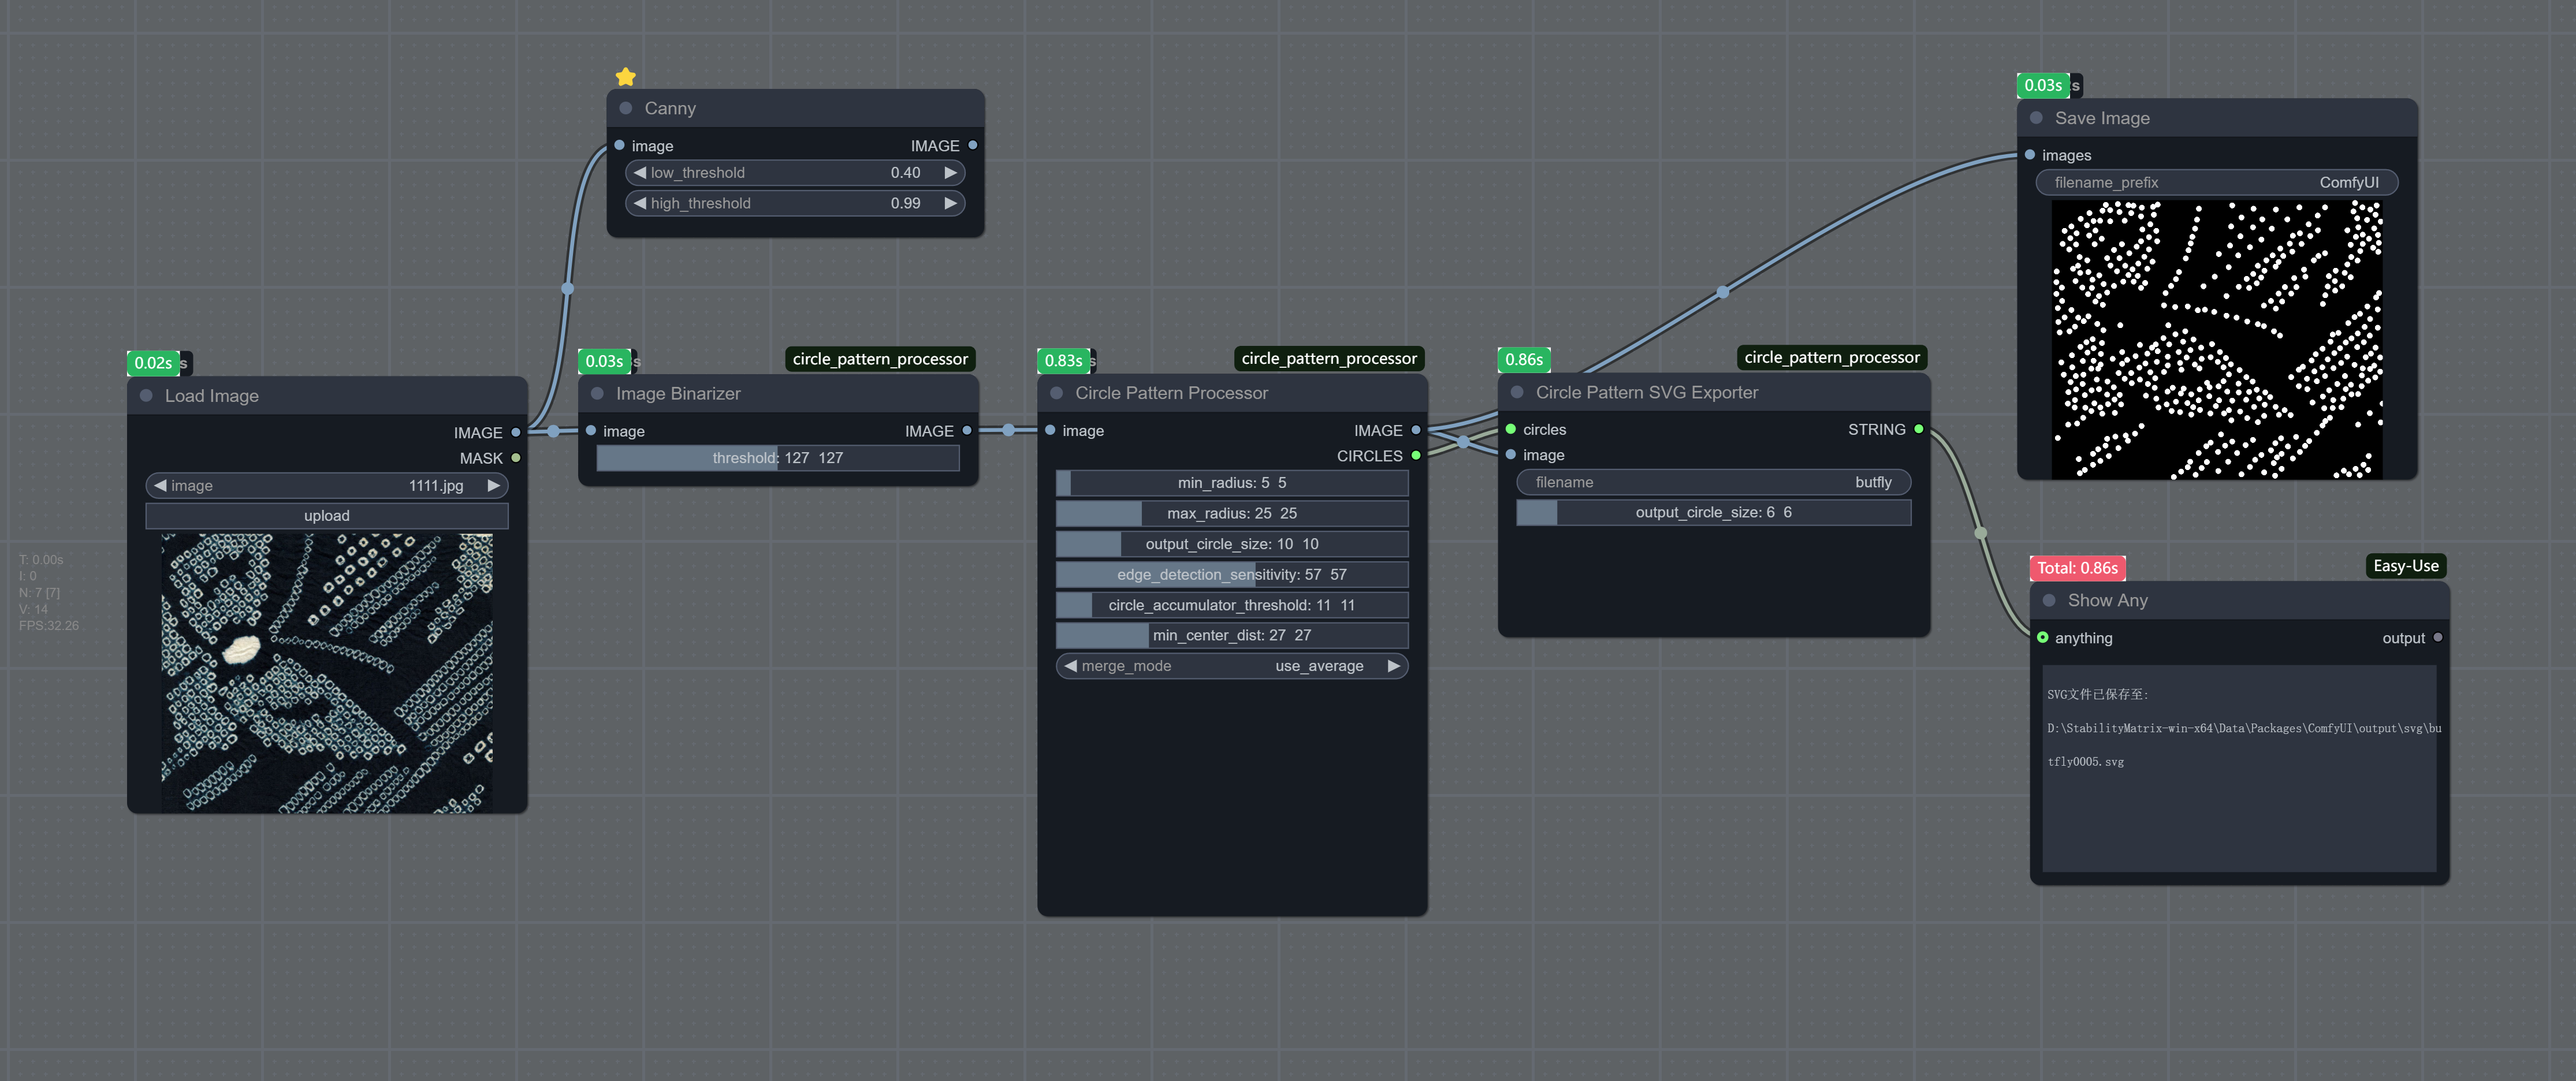Click Load Image MASK output socket
This screenshot has height=1081, width=2576.
516,458
